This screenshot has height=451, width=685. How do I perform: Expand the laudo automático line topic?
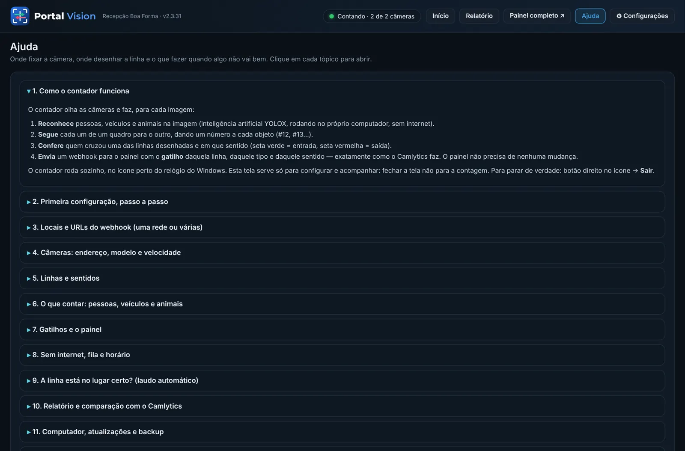click(x=342, y=380)
